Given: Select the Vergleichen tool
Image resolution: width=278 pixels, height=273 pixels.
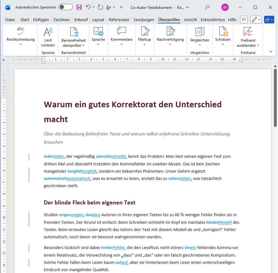Looking at the screenshot, I should click(200, 35).
